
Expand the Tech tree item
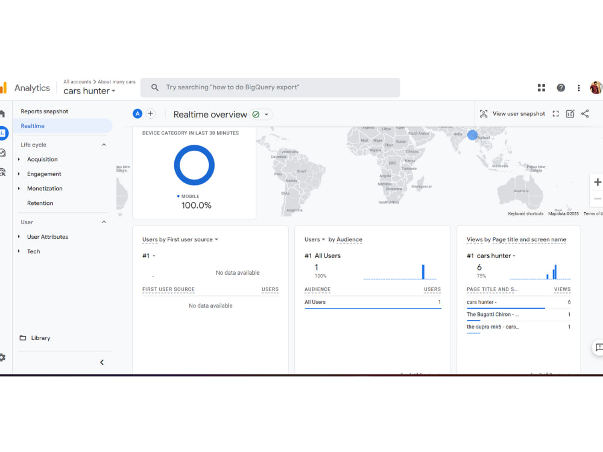(x=19, y=251)
